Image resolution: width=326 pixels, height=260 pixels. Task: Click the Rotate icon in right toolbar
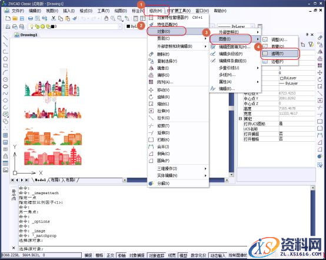point(320,79)
